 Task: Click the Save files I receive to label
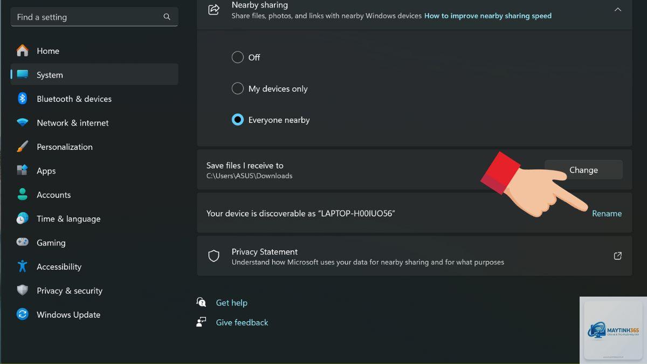pos(245,166)
